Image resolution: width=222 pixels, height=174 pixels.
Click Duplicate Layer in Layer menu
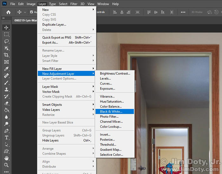coord(54,25)
